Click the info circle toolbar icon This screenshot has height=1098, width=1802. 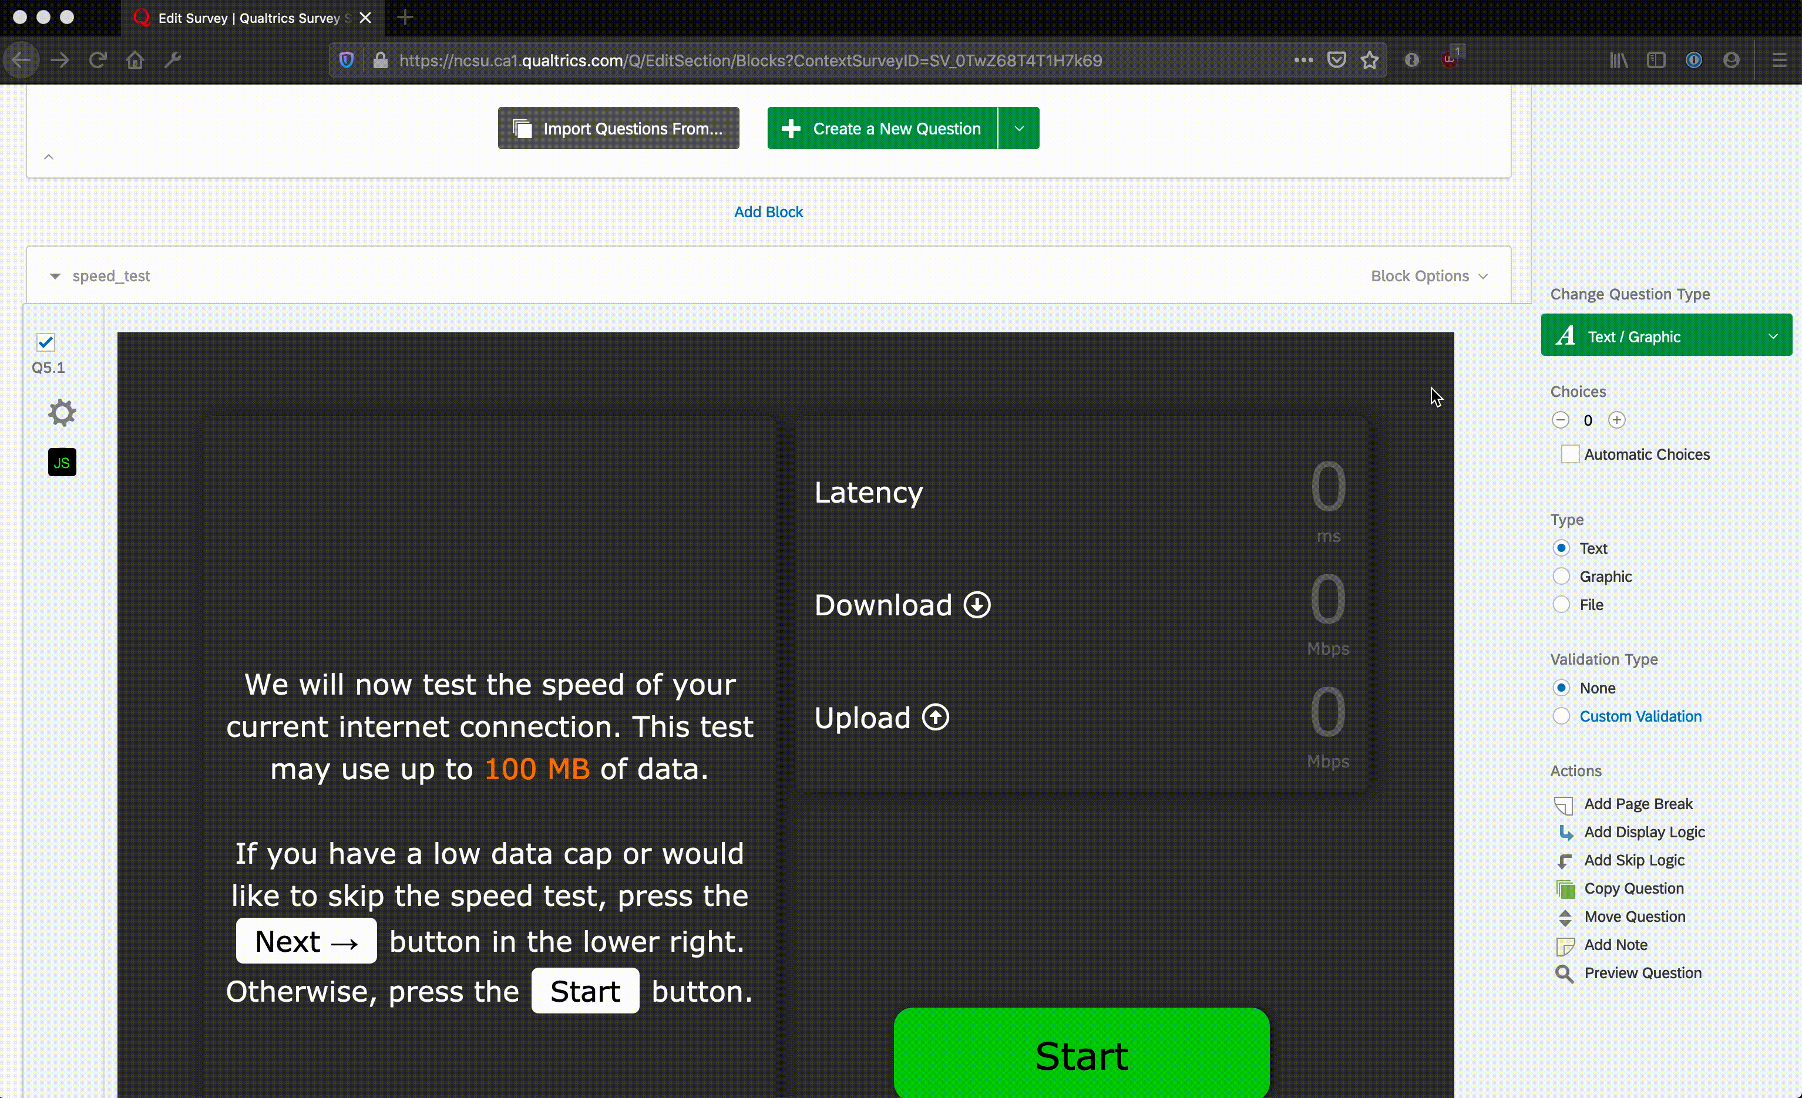1411,60
